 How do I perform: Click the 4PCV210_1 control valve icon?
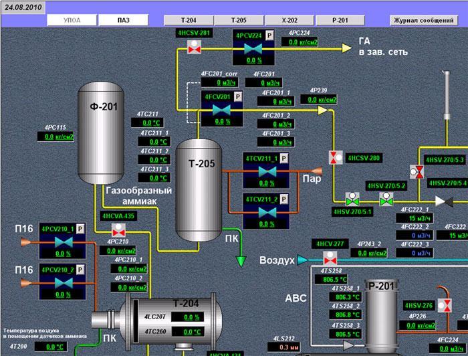[x=63, y=242]
